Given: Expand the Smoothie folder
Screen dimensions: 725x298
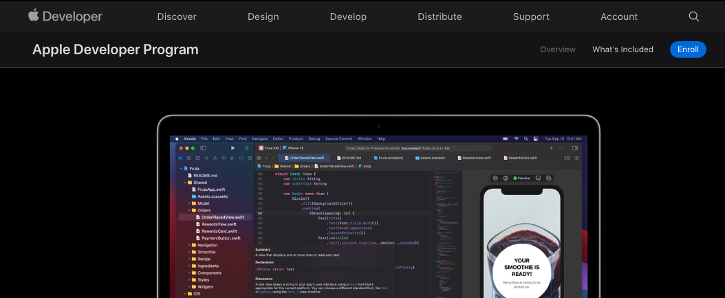Looking at the screenshot, I should pyautogui.click(x=189, y=252).
